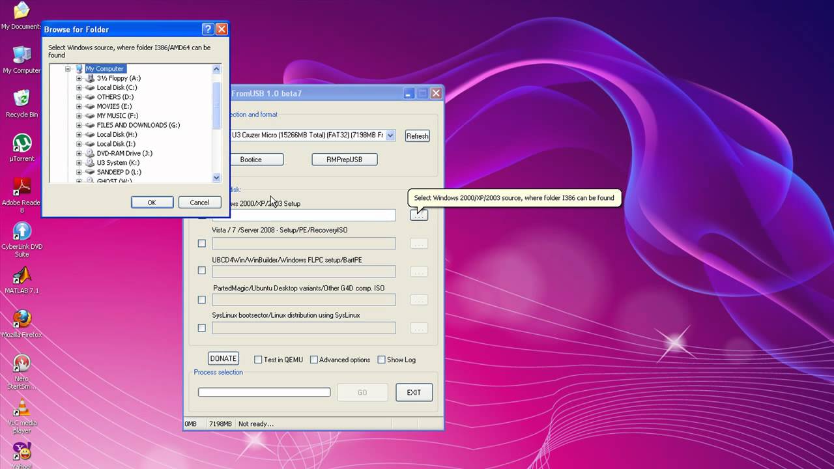834x469 pixels.
Task: Open Nero StartSmart desktop shortcut
Action: (22, 372)
